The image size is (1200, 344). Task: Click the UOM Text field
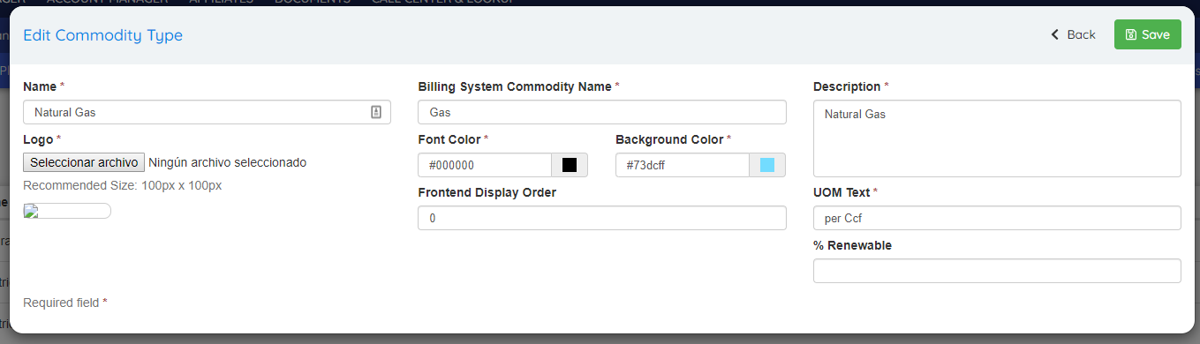point(997,218)
